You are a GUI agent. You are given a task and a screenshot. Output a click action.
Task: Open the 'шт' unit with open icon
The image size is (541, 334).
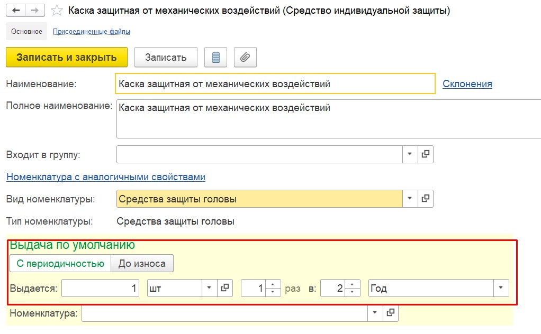tap(225, 288)
